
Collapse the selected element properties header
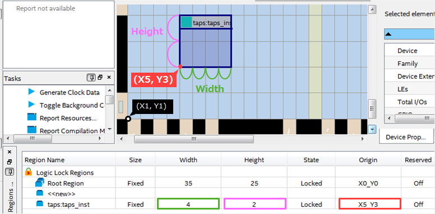click(388, 34)
